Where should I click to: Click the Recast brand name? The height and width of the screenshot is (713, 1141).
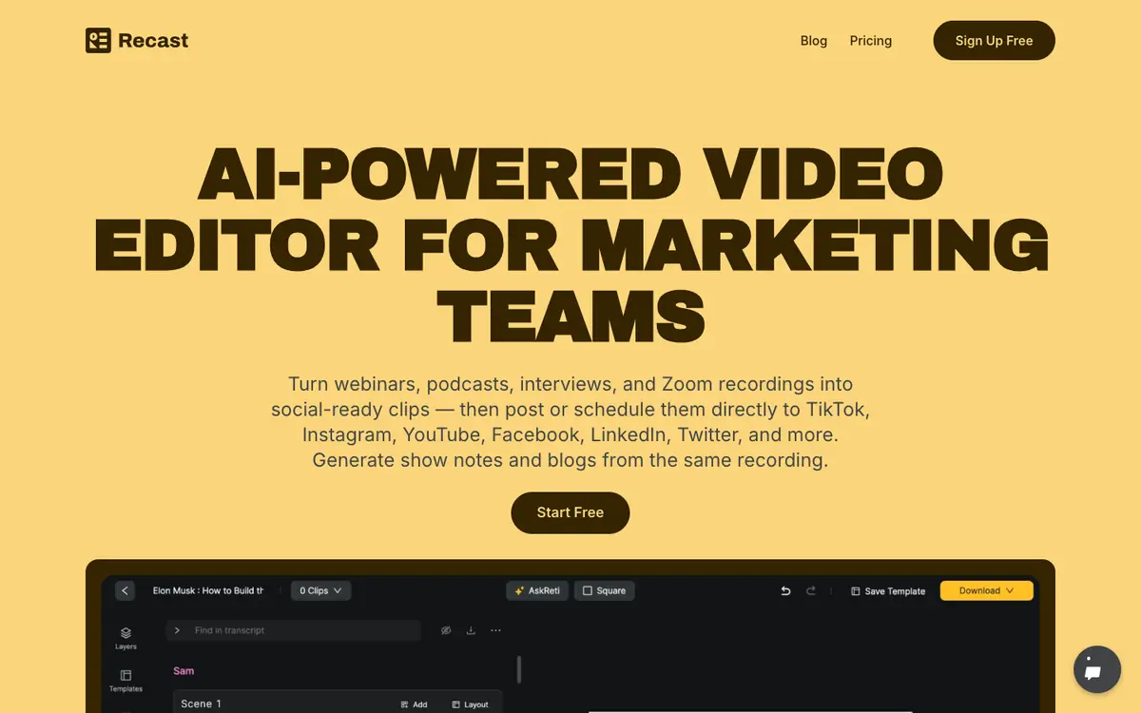[x=153, y=41]
